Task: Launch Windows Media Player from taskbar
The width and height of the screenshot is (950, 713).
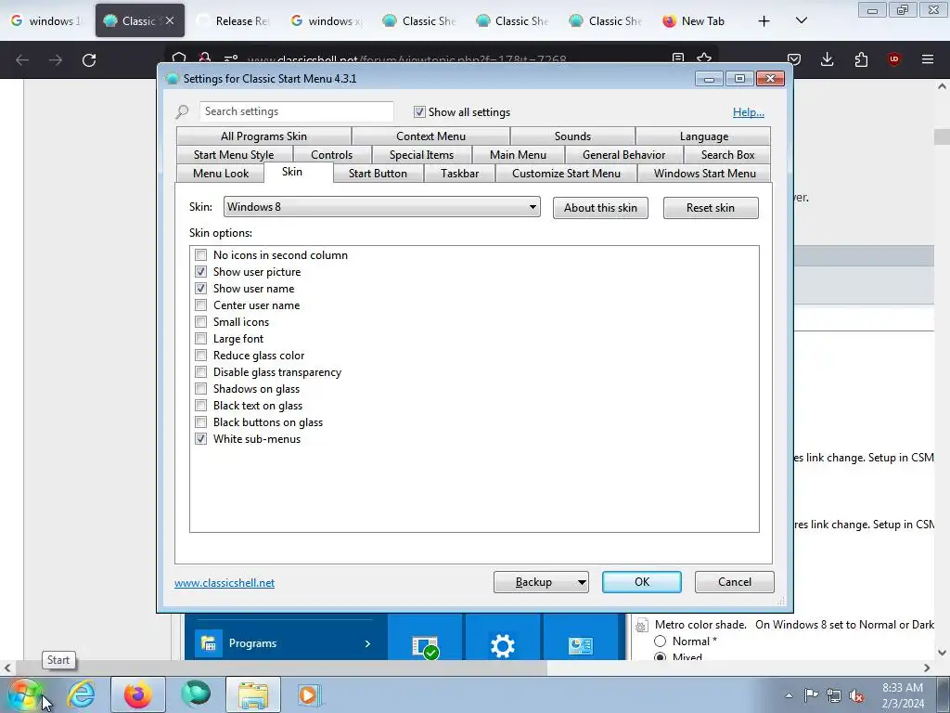Action: (x=309, y=694)
